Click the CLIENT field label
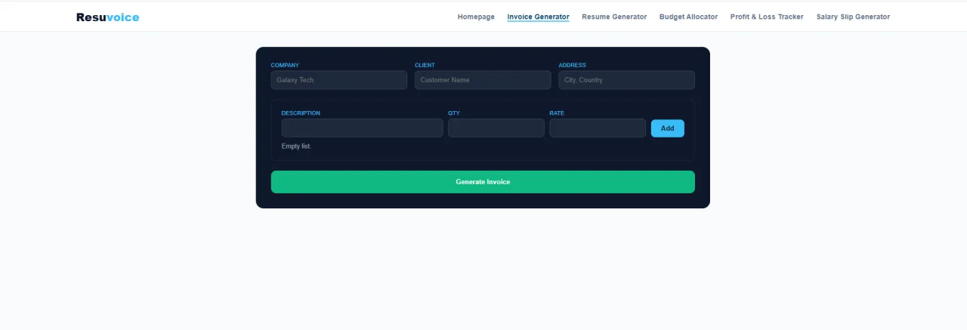This screenshot has width=967, height=330. (425, 65)
